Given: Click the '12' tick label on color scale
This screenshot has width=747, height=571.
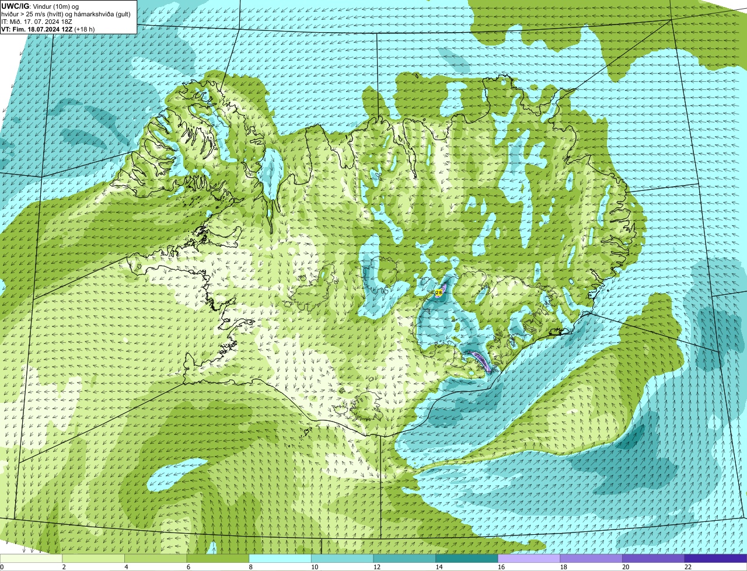Looking at the screenshot, I should (377, 567).
